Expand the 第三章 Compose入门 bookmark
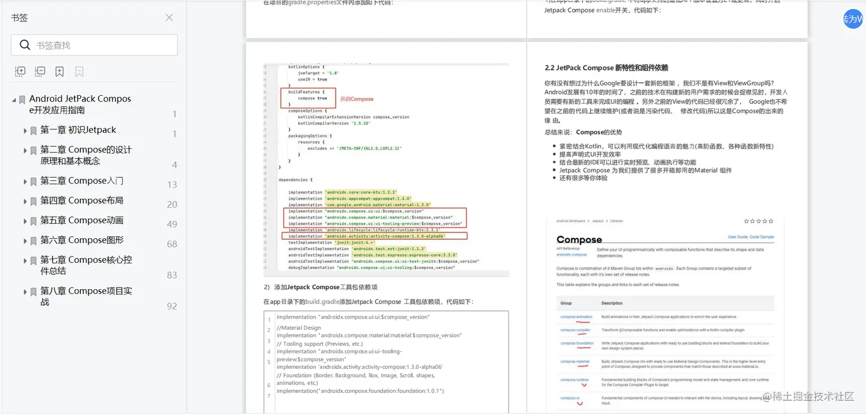Viewport: 866px width, 414px height. 25,182
